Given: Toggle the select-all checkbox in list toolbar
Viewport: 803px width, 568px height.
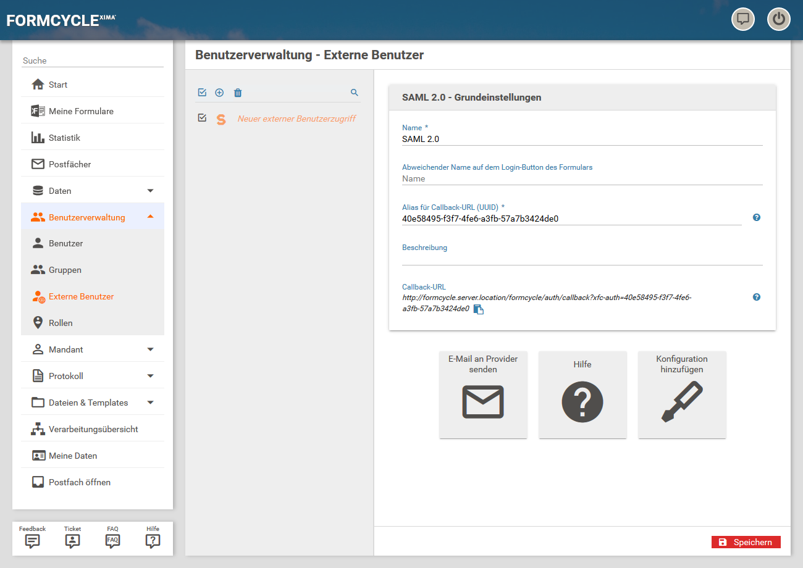Looking at the screenshot, I should 202,93.
